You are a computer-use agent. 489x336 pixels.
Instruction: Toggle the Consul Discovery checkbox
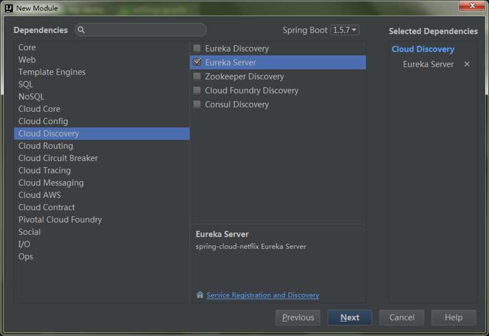click(197, 104)
